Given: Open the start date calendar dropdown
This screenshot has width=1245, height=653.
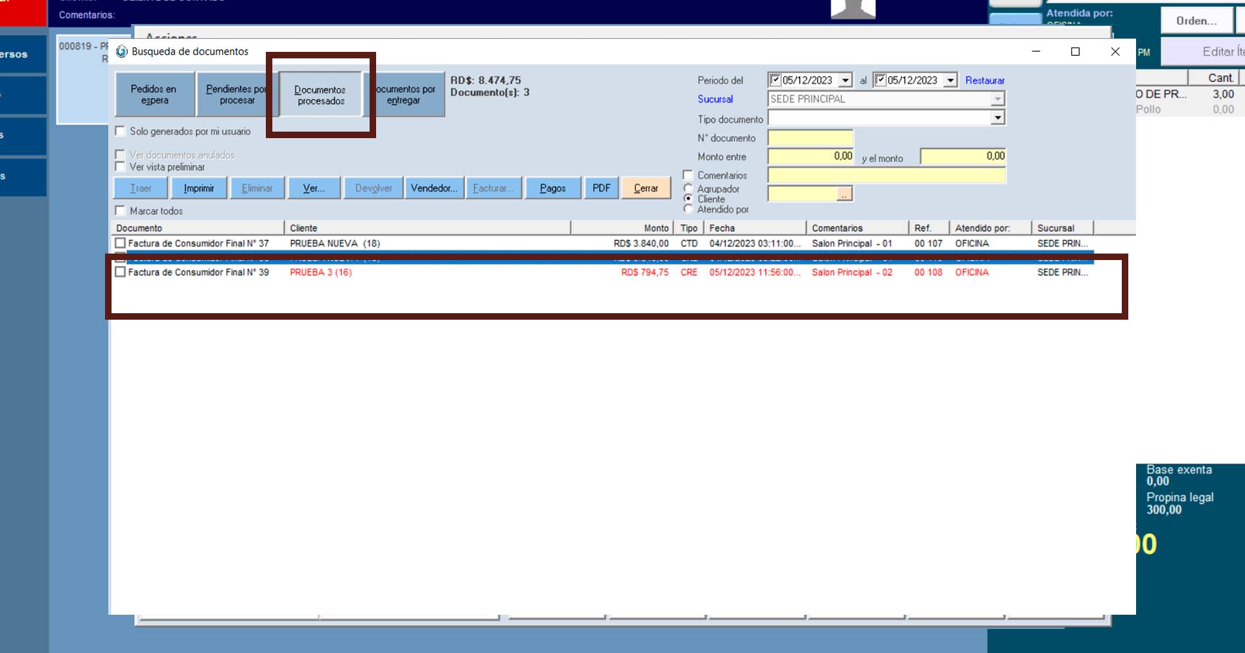Looking at the screenshot, I should click(845, 80).
